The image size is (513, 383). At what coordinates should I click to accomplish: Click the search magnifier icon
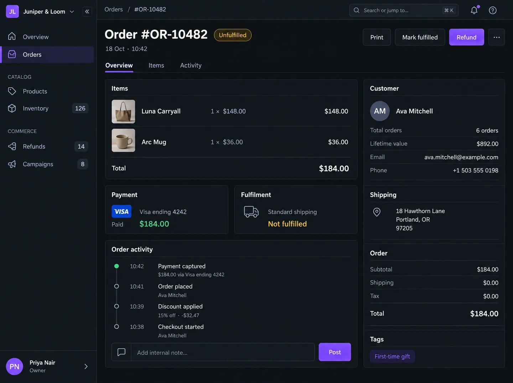[x=357, y=10]
